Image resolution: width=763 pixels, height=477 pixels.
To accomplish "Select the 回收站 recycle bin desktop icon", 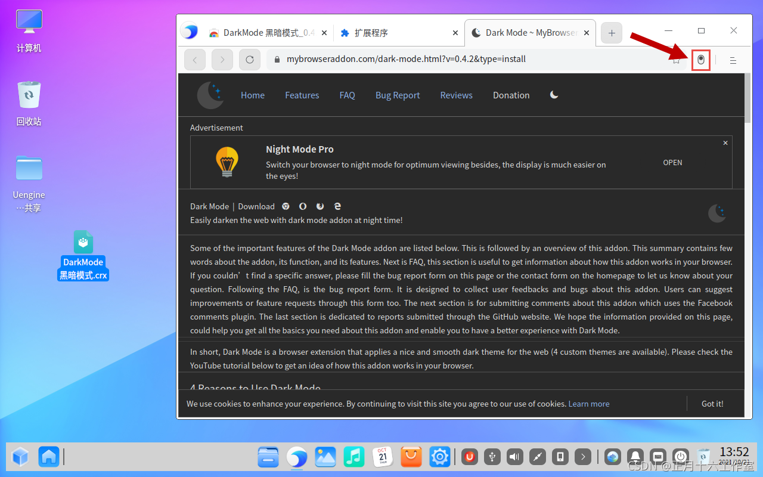I will [29, 103].
